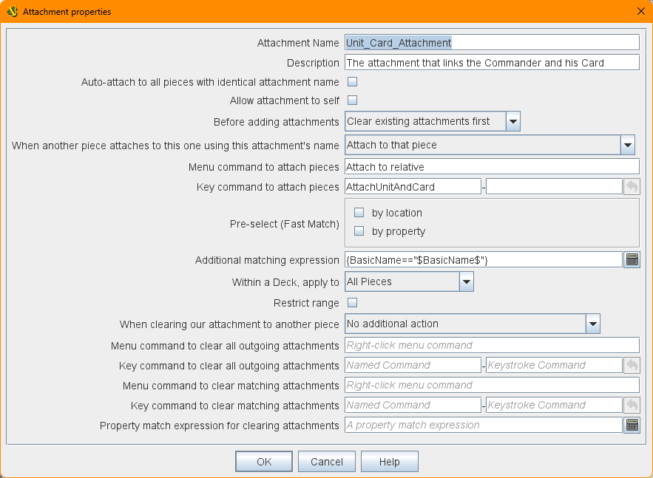Screen dimensions: 653x478
Task: Click the VASSAL icon in title bar
Action: point(13,11)
